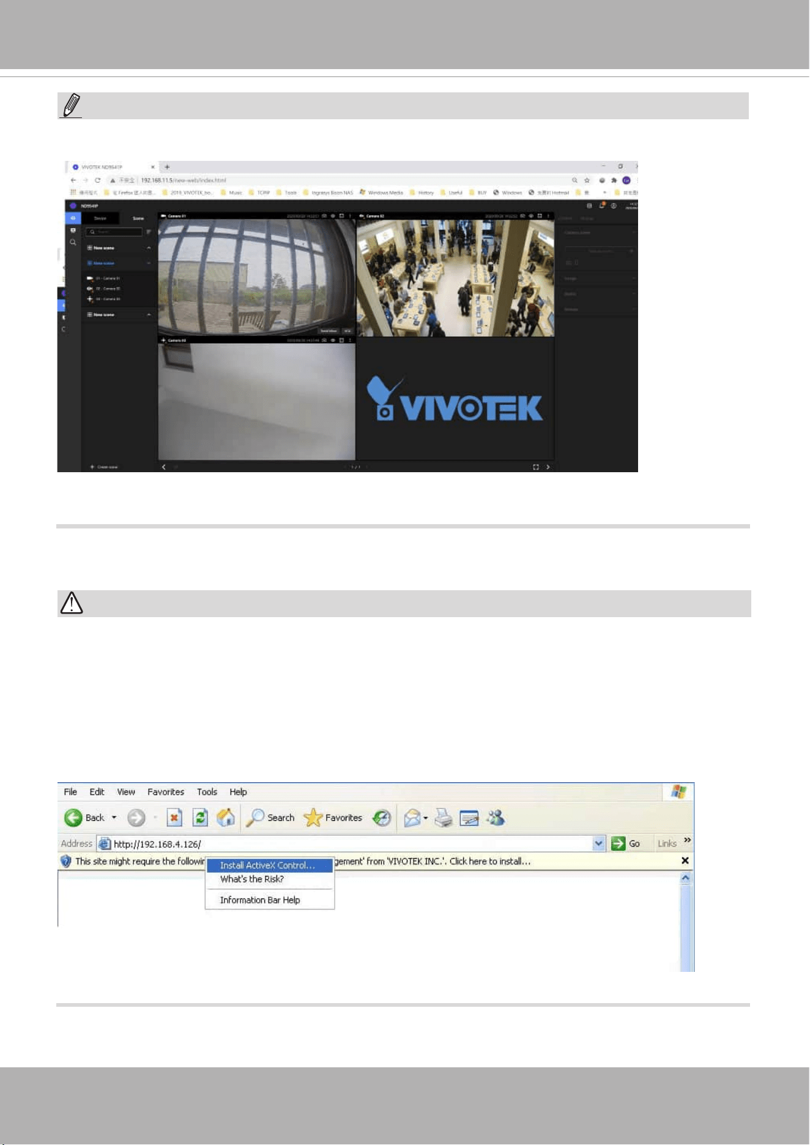Open the Back button history dropdown arrow
This screenshot has width=810, height=1145.
coord(114,818)
